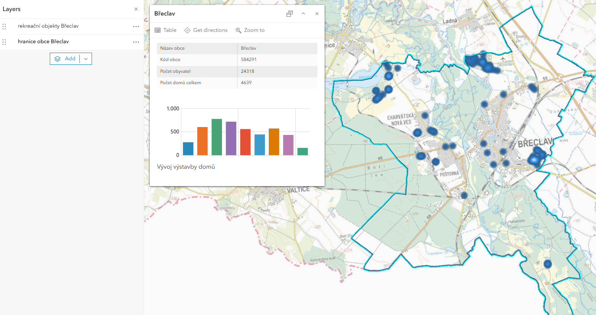Close the Layers panel
The width and height of the screenshot is (596, 315).
click(136, 9)
